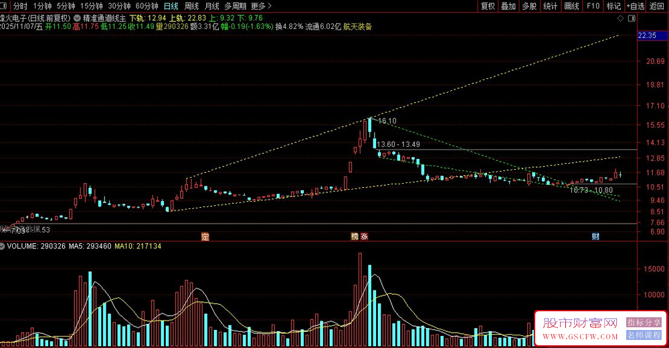Click the 额3.31亿 amount value
669x348 pixels.
204,27
